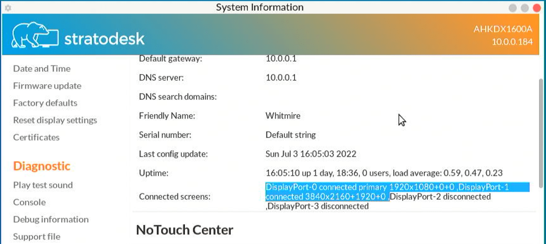Click the NoTouch Center heading
Image resolution: width=546 pixels, height=244 pixels.
(184, 230)
